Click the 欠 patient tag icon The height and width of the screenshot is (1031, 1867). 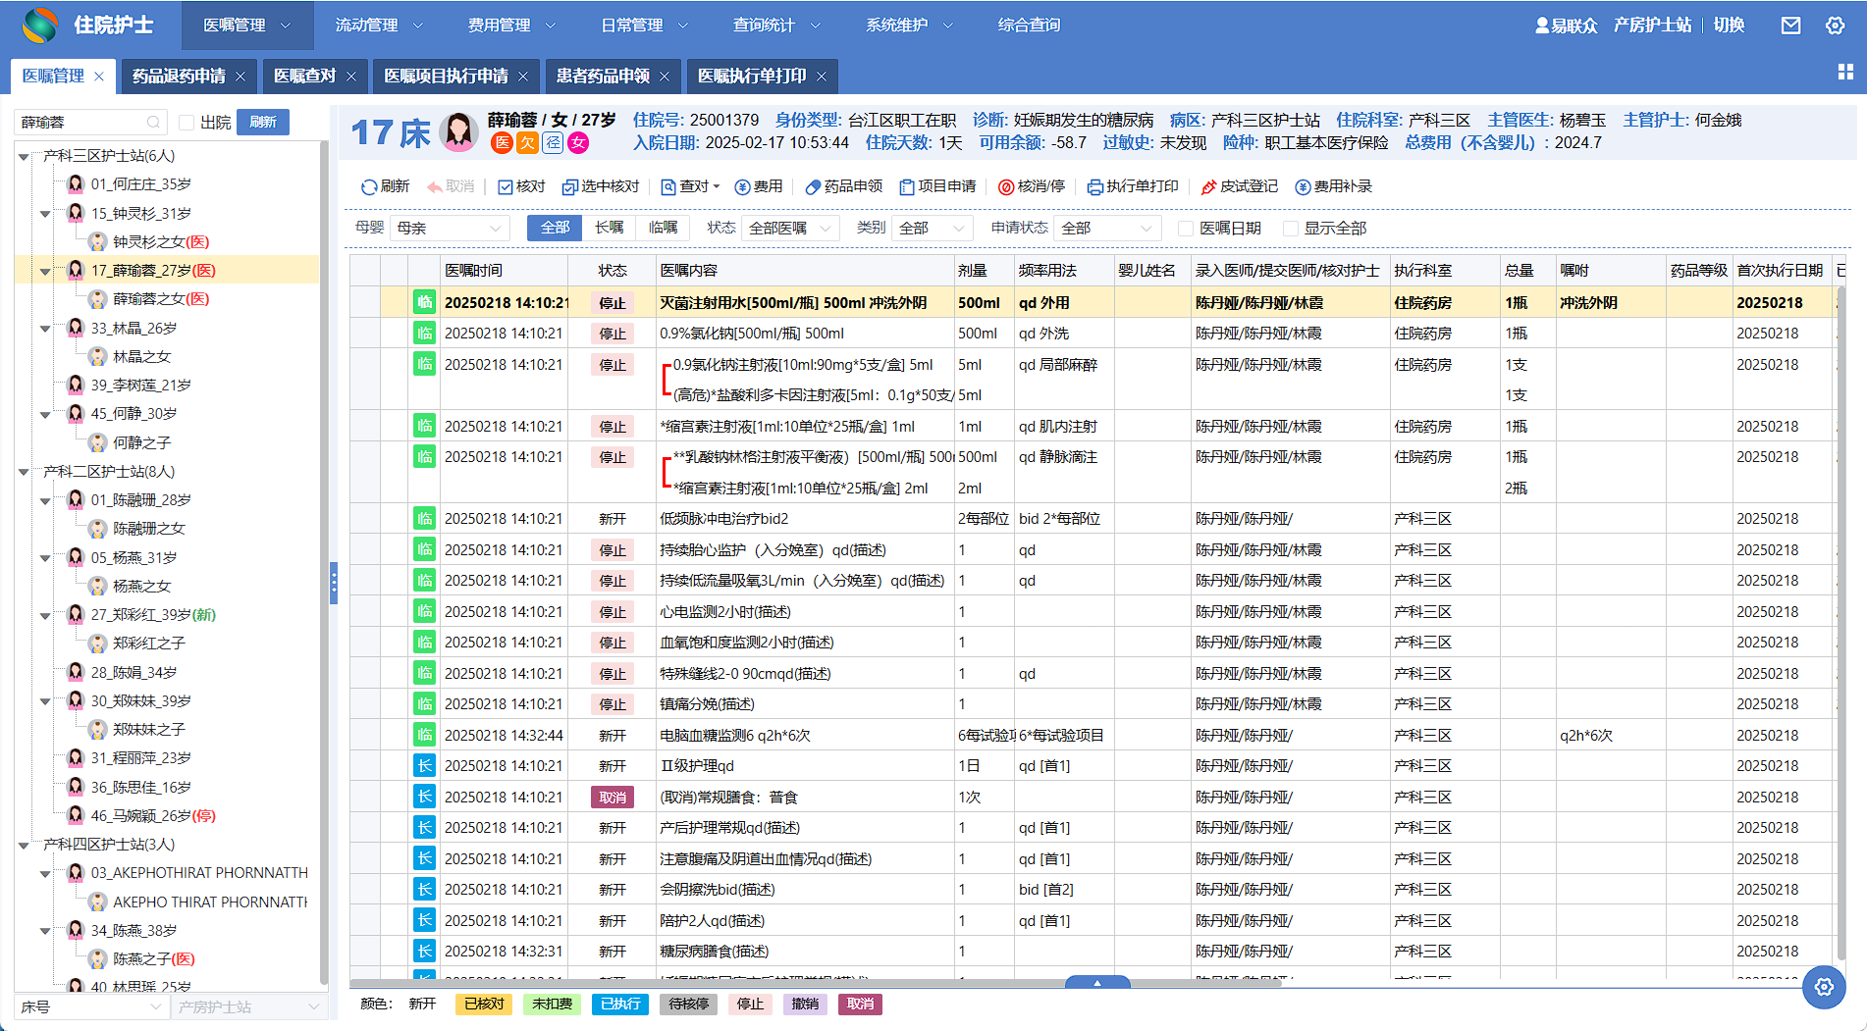click(x=527, y=143)
